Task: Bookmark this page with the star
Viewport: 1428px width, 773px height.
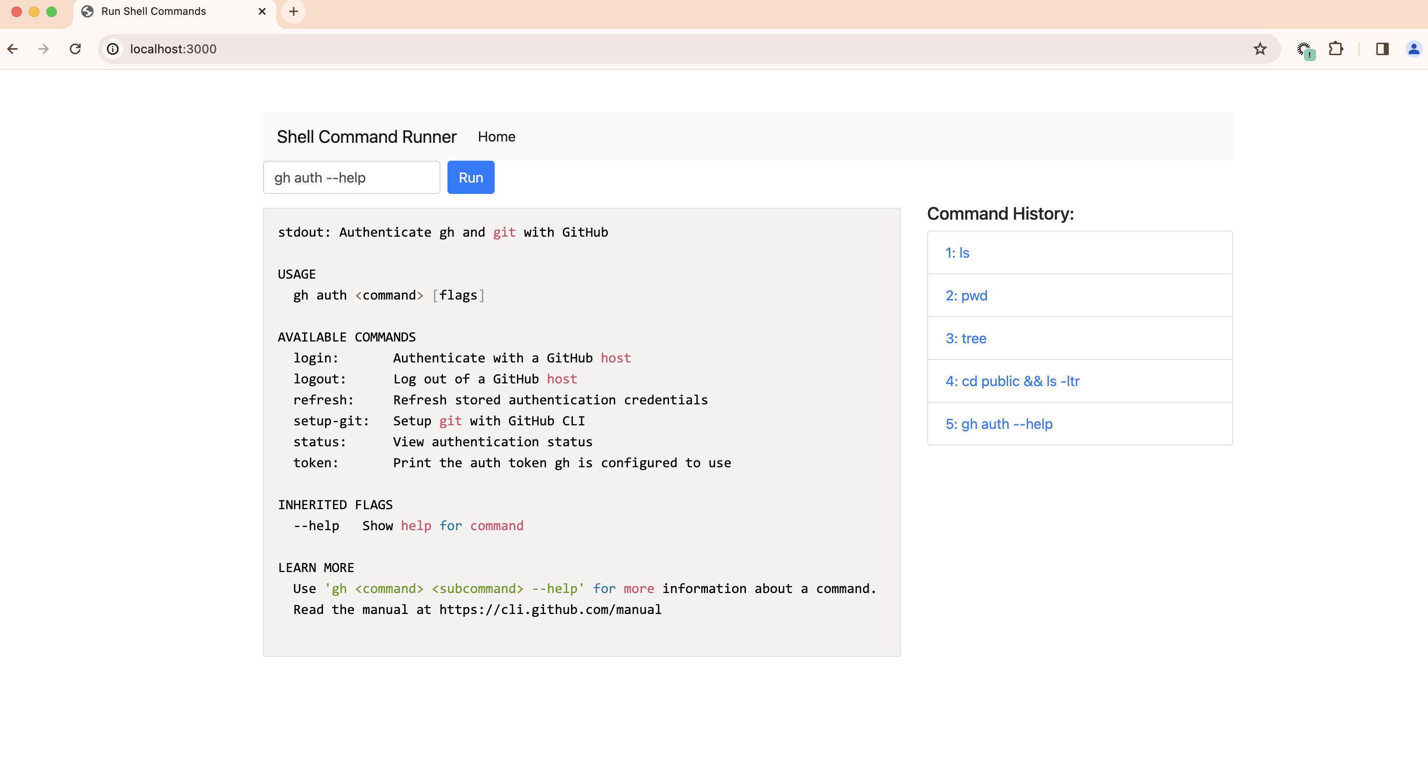Action: pyautogui.click(x=1259, y=49)
